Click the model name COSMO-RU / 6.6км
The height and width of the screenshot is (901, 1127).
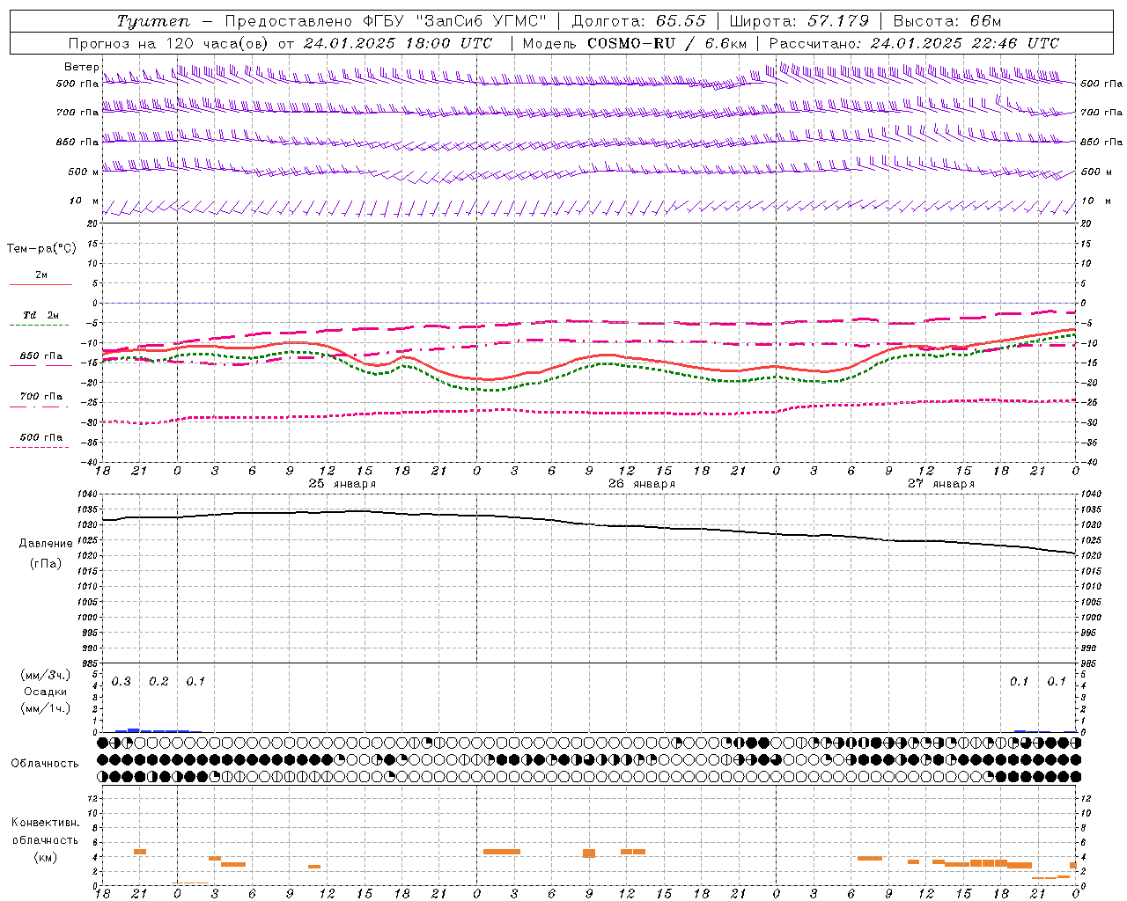pyautogui.click(x=667, y=43)
